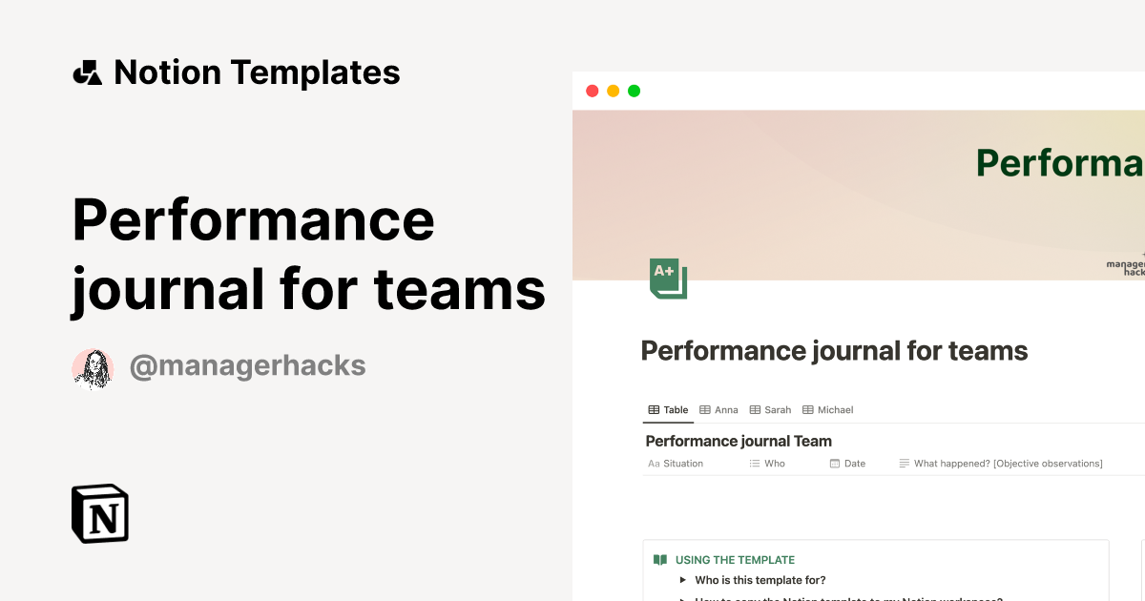Click the Notion Templates shapes logo

click(87, 73)
